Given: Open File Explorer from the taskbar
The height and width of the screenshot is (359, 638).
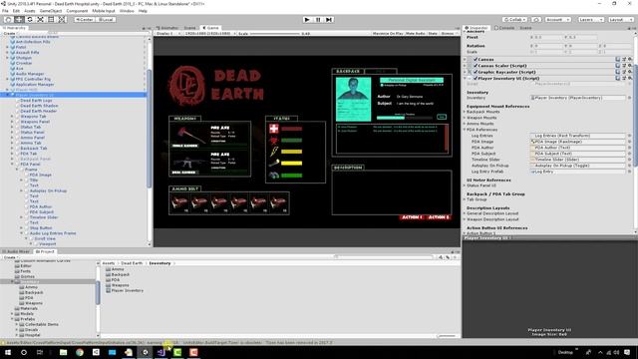Looking at the screenshot, I should [x=63, y=352].
